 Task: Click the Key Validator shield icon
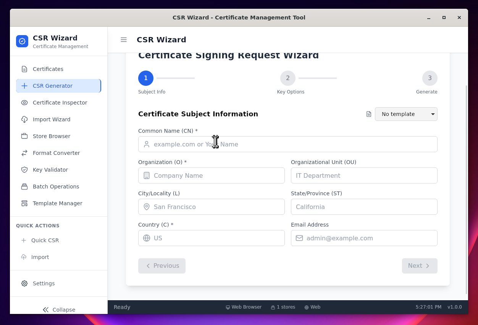(24, 170)
